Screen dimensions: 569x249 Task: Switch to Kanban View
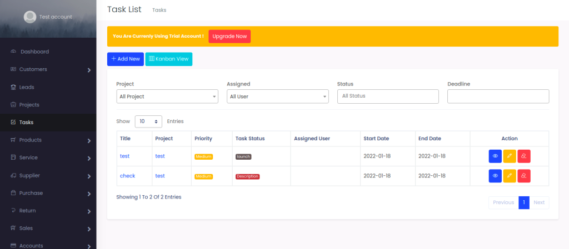[169, 59]
